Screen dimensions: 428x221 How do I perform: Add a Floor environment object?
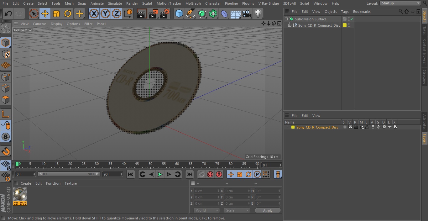pyautogui.click(x=236, y=14)
